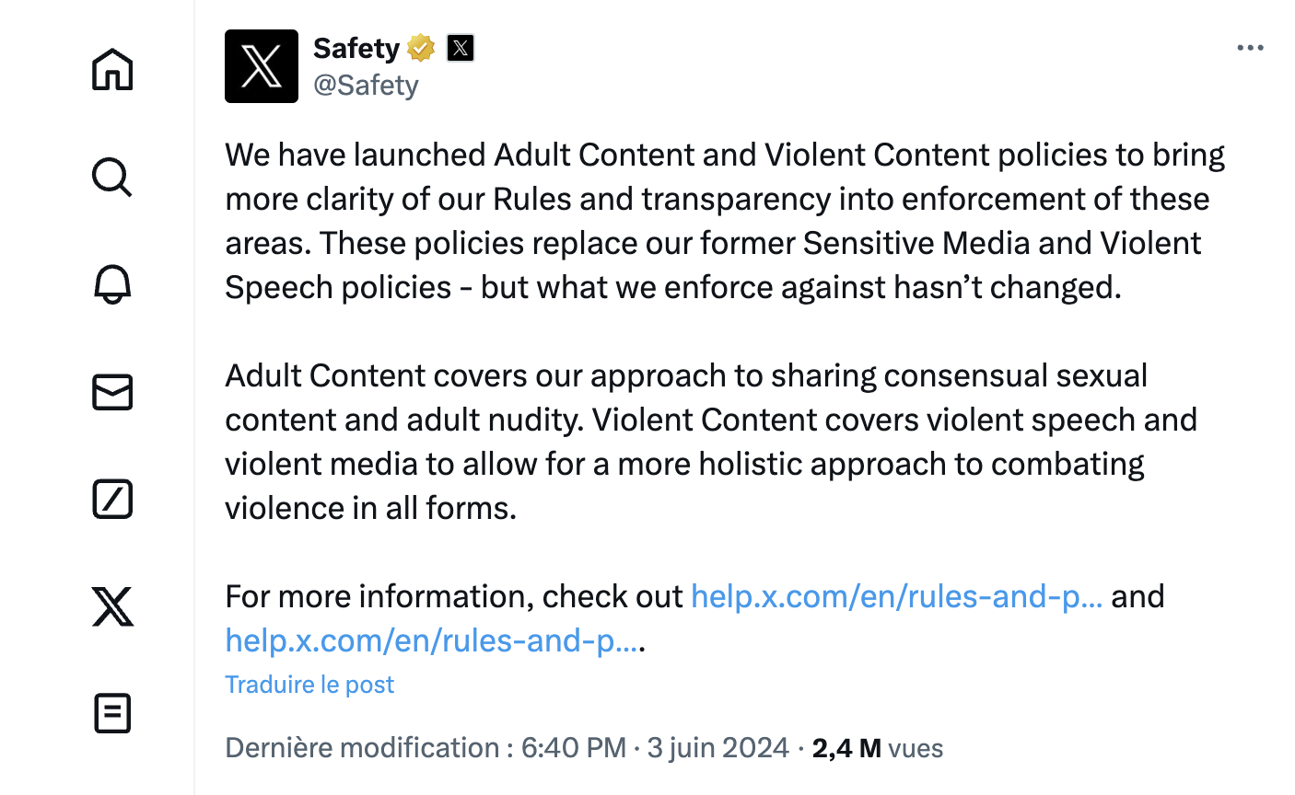Click the first paragraph of post text
Image resolution: width=1295 pixels, height=795 pixels.
(726, 221)
